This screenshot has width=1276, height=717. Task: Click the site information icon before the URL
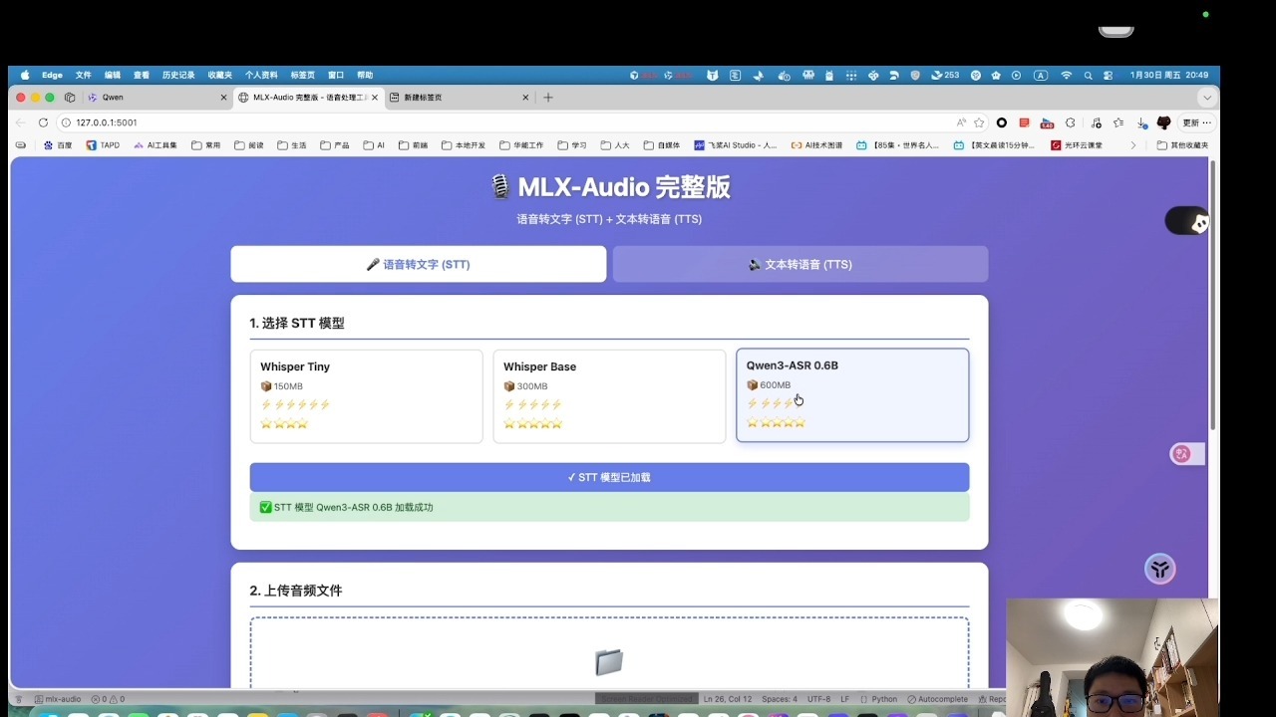pos(66,122)
